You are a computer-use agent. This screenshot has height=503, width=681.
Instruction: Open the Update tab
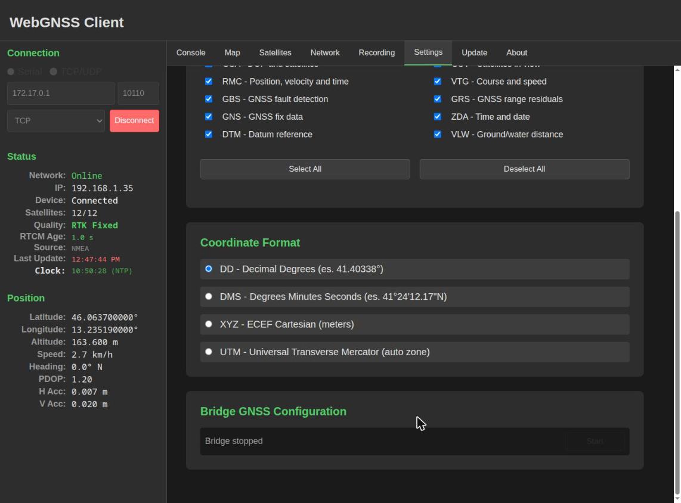click(474, 52)
